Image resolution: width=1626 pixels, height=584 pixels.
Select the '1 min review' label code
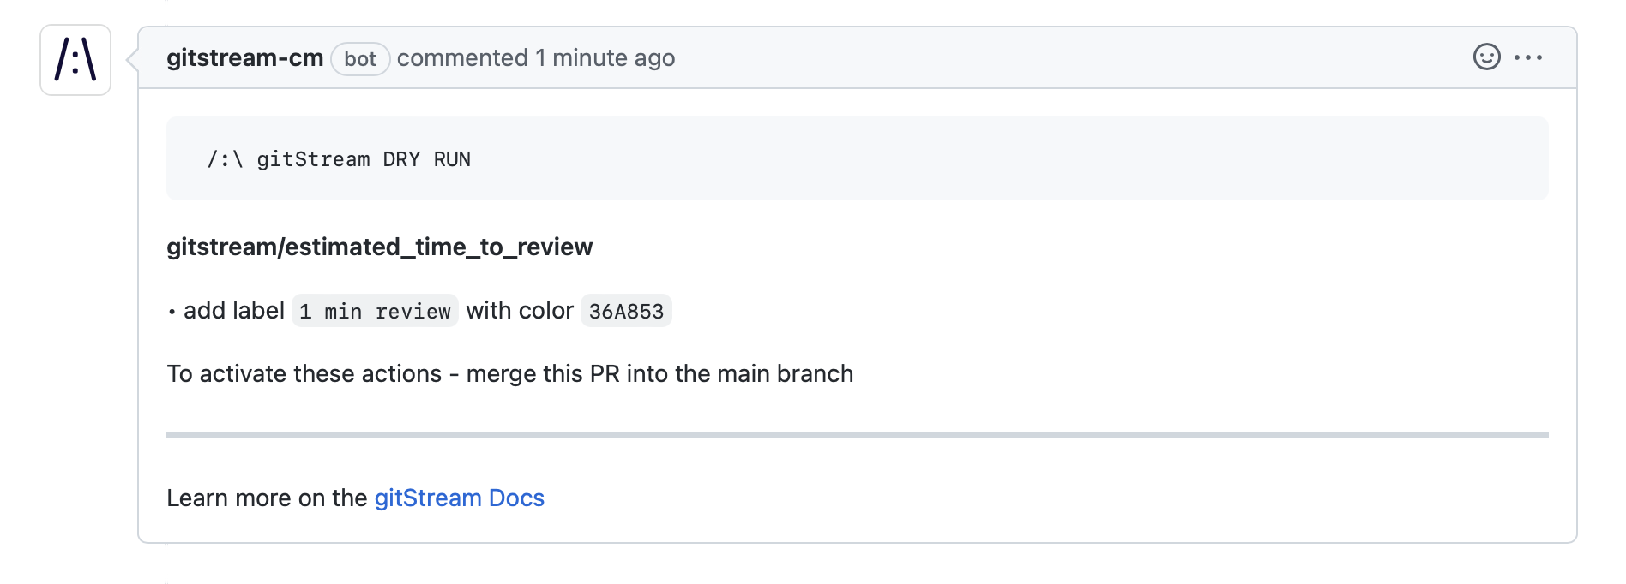coord(375,311)
